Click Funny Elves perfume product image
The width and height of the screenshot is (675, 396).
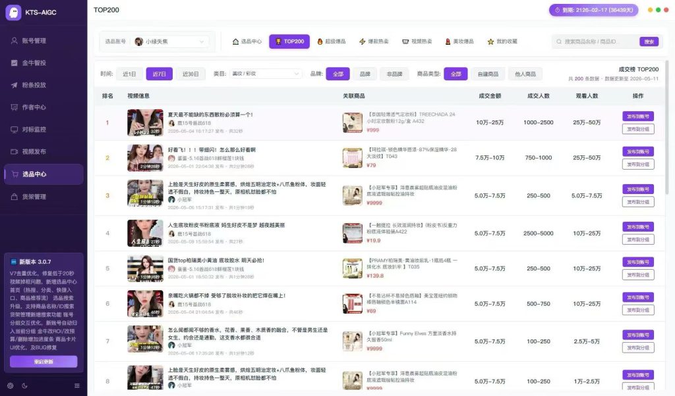(x=353, y=341)
